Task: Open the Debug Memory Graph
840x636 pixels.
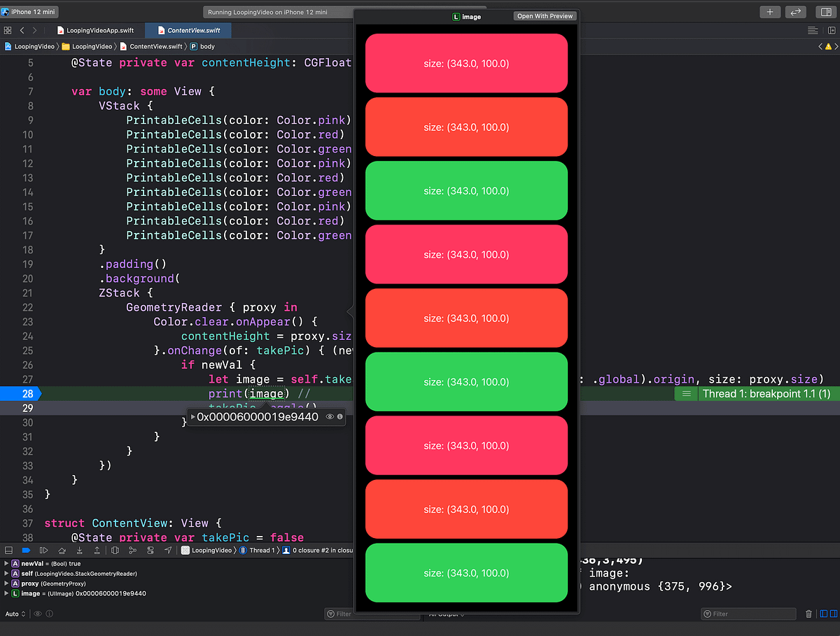Action: 132,551
